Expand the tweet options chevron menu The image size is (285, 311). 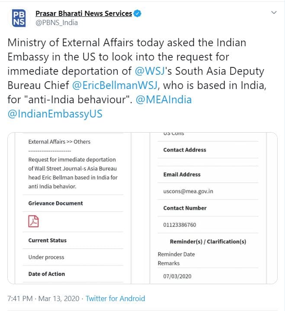(273, 13)
